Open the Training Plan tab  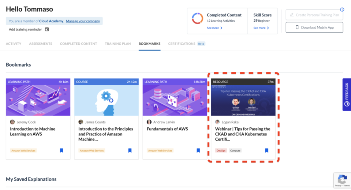click(x=118, y=44)
